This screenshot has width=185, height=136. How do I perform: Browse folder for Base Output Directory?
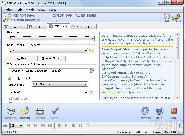pos(91,51)
